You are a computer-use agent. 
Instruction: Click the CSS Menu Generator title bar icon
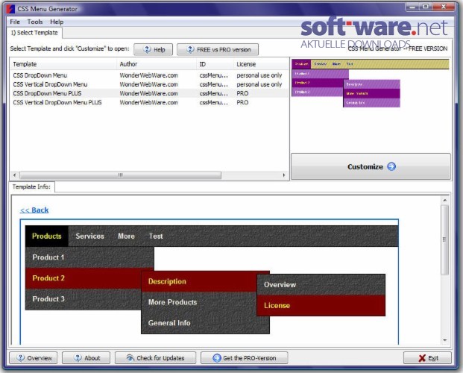coord(10,9)
